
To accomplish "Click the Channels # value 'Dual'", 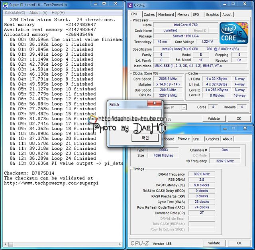I will [225, 150].
